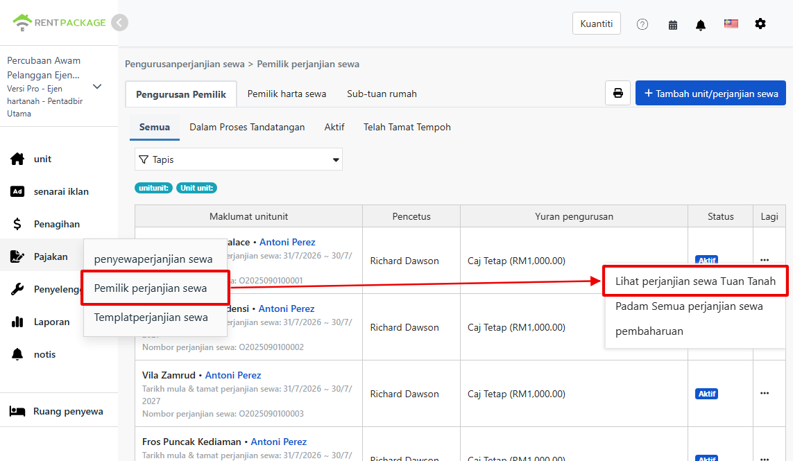Choose Templatperjanjian sewa submenu item
This screenshot has height=461, width=793.
pyautogui.click(x=151, y=318)
